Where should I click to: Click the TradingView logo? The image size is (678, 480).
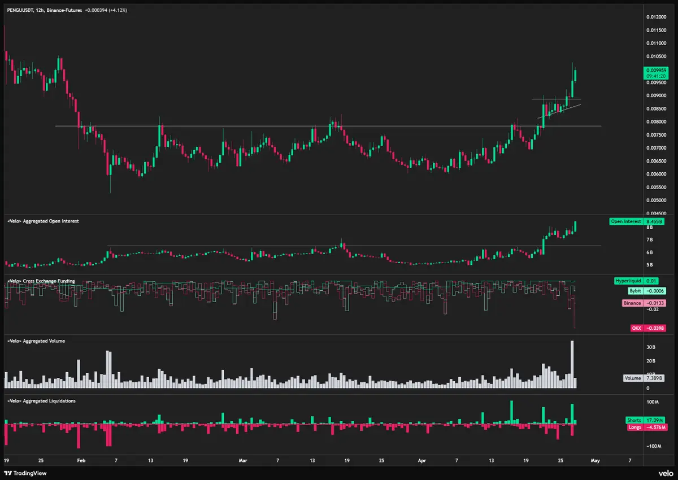(24, 473)
